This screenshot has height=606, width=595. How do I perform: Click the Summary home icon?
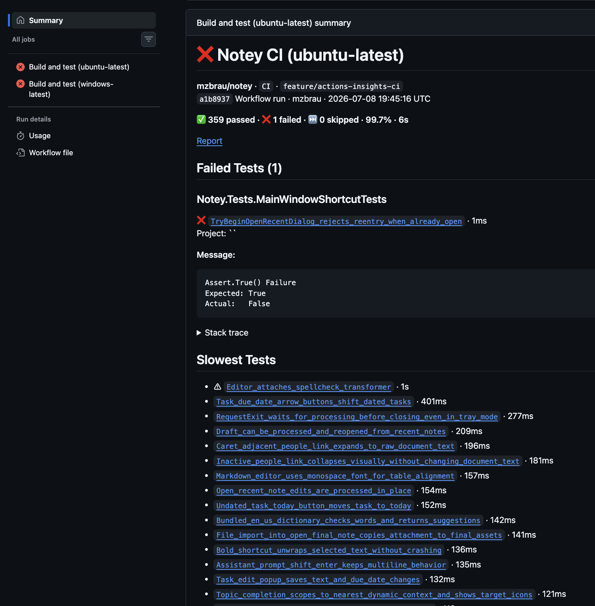(x=21, y=20)
